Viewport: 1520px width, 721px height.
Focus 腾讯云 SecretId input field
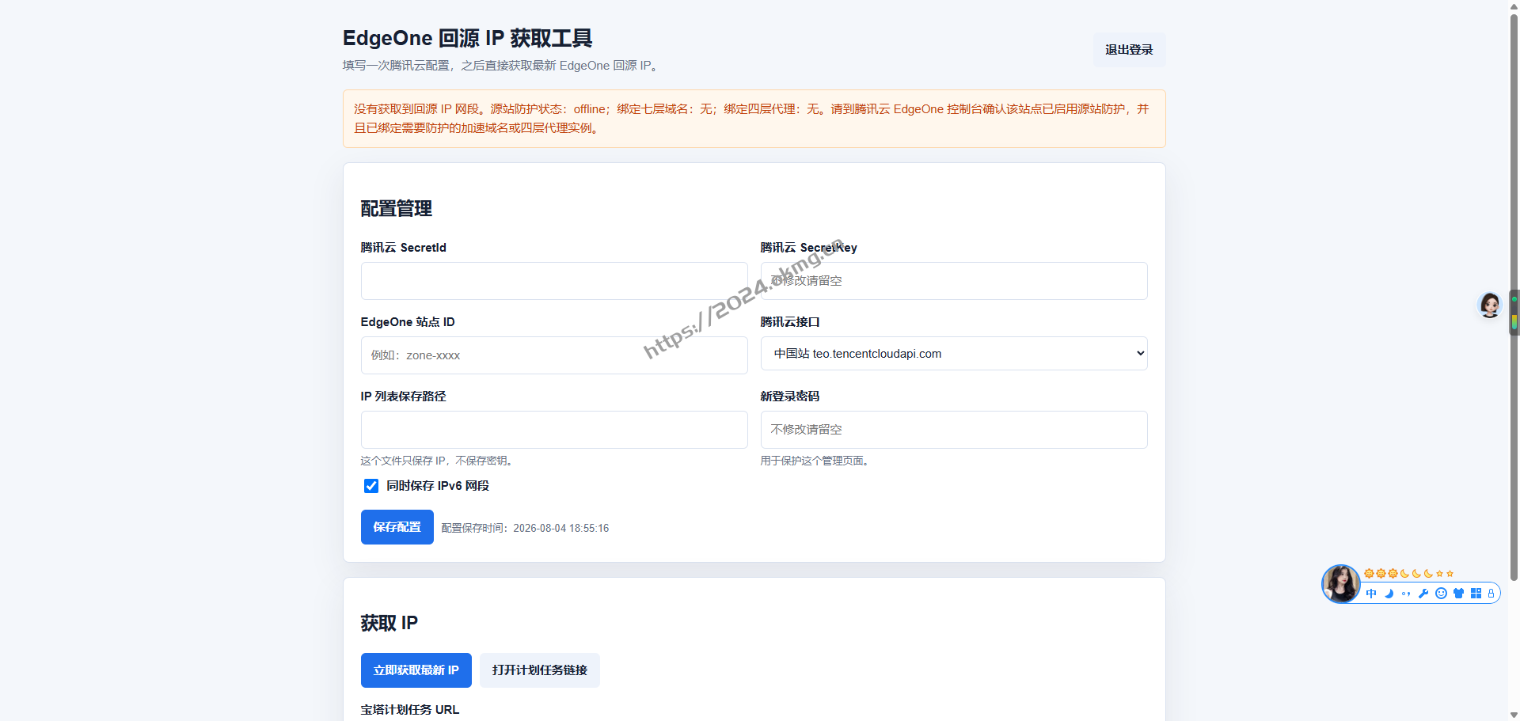554,281
